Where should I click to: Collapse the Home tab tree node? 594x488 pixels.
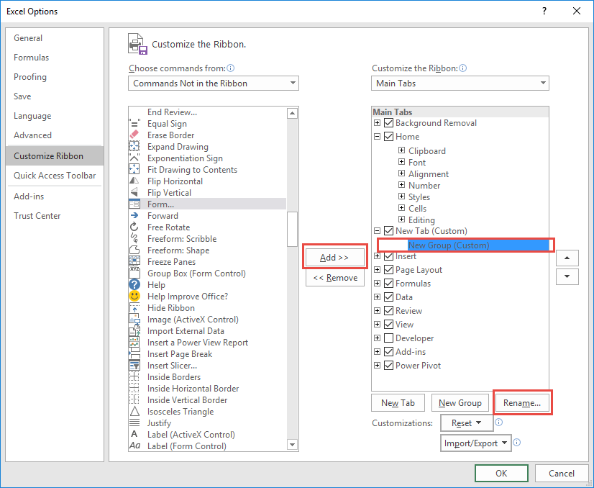pyautogui.click(x=377, y=136)
